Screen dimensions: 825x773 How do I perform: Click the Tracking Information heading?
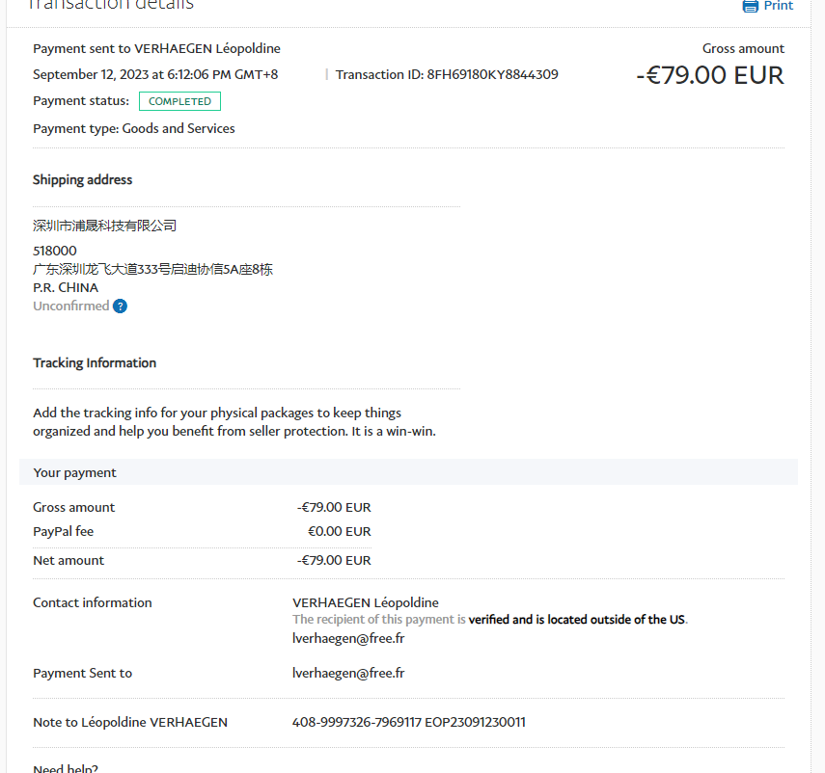click(95, 363)
